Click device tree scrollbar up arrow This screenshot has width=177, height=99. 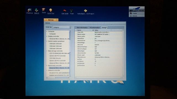coord(70,31)
